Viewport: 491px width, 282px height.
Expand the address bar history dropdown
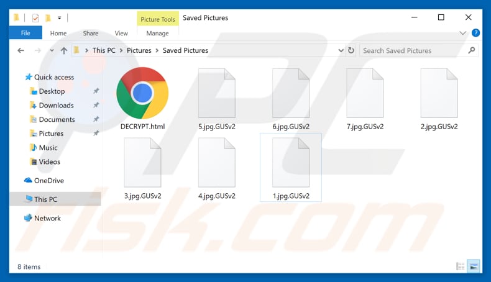coord(341,50)
